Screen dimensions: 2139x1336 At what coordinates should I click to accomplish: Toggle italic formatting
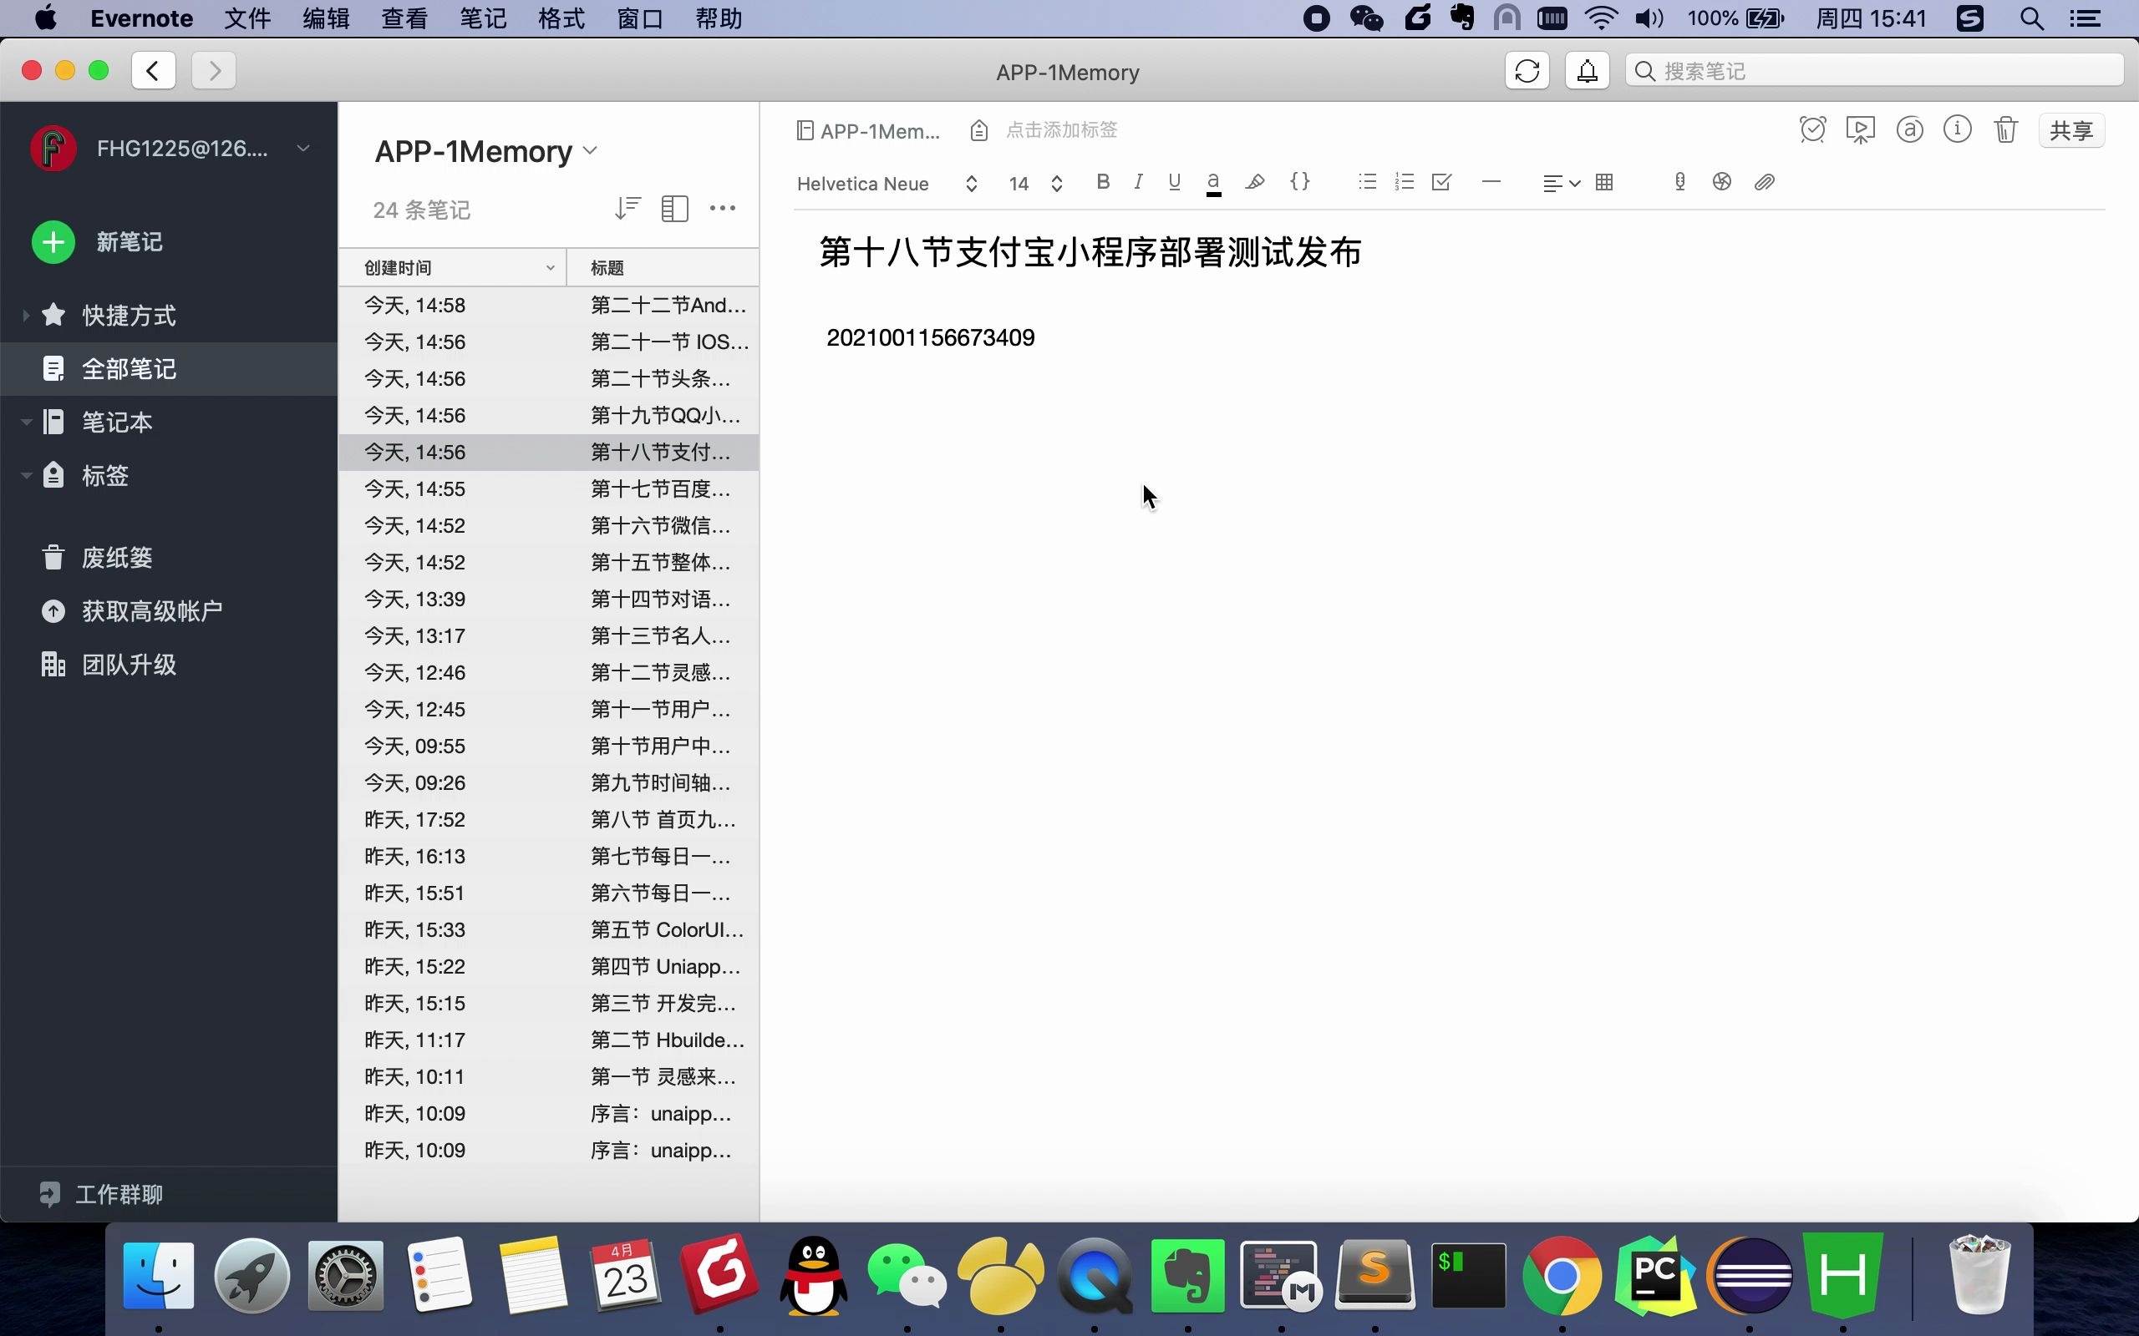click(1139, 182)
